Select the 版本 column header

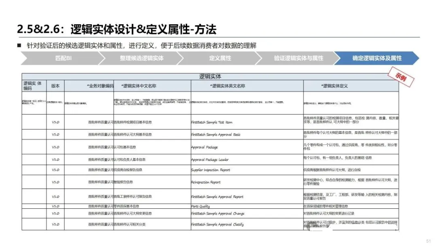pyautogui.click(x=55, y=86)
